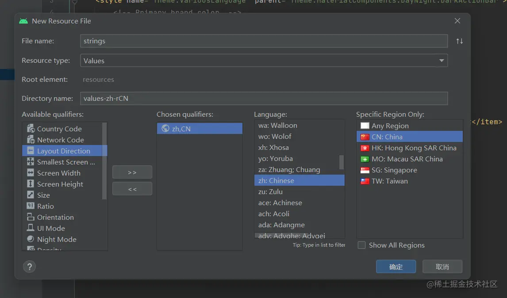Viewport: 507px width, 298px height.
Task: Select the zh,CN chosen qualifier label
Action: pyautogui.click(x=181, y=129)
